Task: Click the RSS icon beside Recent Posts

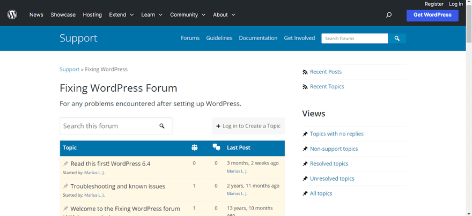Action: coord(305,72)
